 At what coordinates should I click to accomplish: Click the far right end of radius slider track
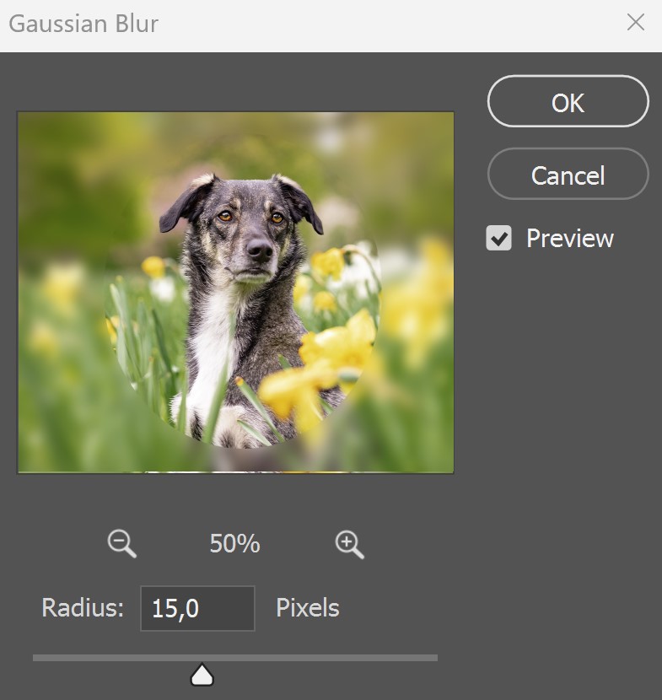click(x=435, y=658)
